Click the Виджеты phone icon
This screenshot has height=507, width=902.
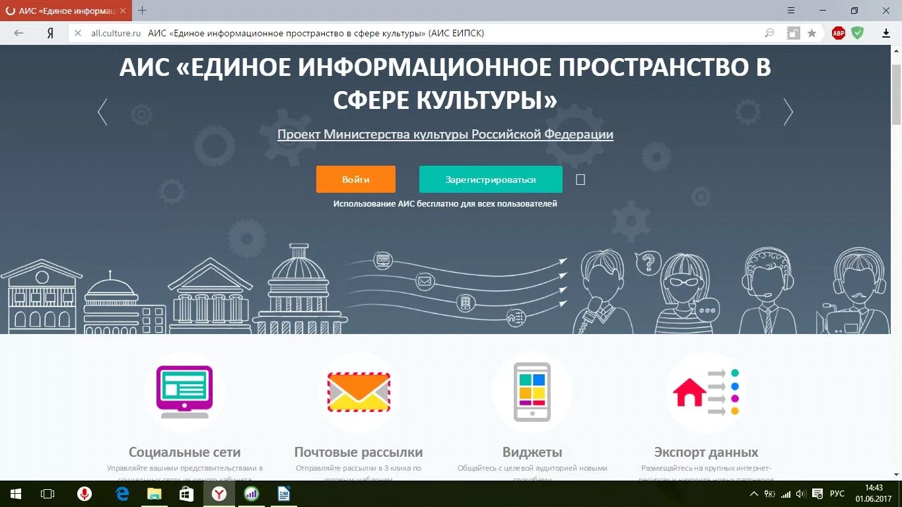532,392
